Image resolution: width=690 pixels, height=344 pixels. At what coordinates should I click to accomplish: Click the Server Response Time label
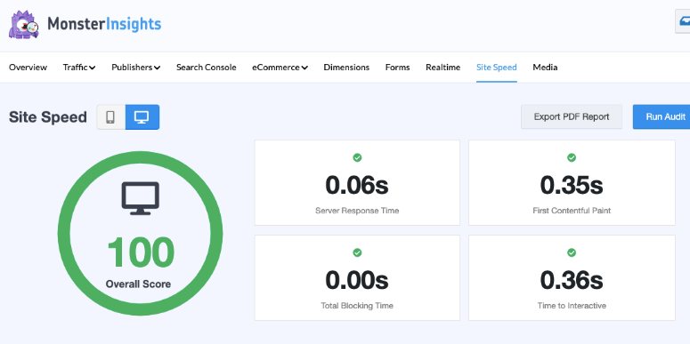tap(357, 211)
